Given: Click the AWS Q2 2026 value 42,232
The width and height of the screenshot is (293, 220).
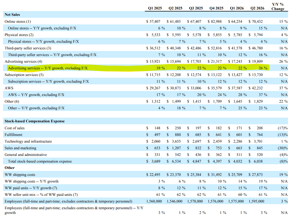Looking at the screenshot, I should click(x=255, y=88).
